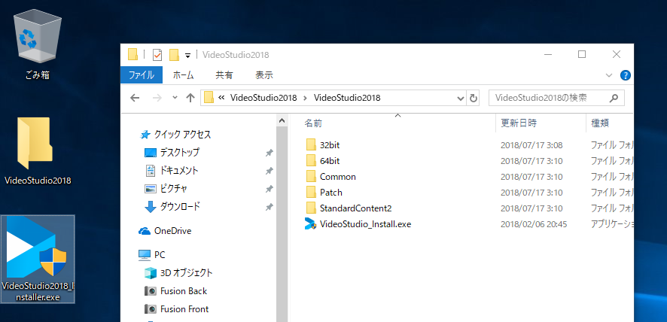Refresh the folder with the refresh button
667x322 pixels.
(473, 99)
